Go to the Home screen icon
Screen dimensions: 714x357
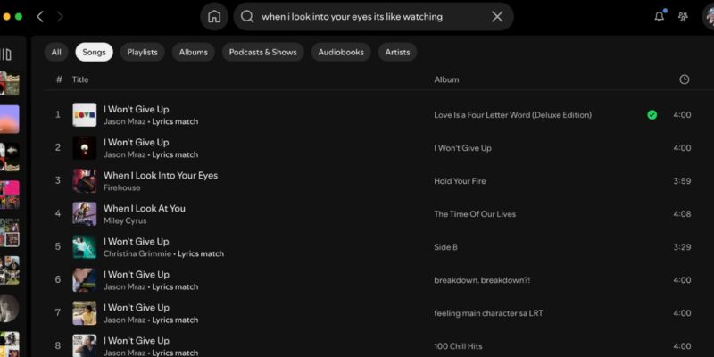coord(214,17)
